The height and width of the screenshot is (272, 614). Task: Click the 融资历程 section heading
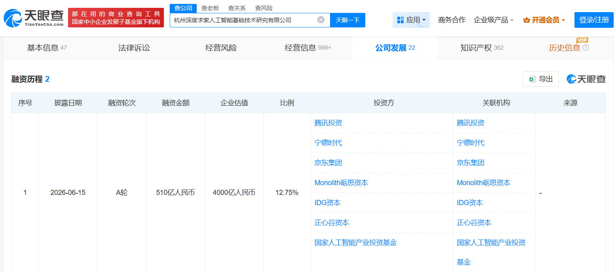click(31, 79)
